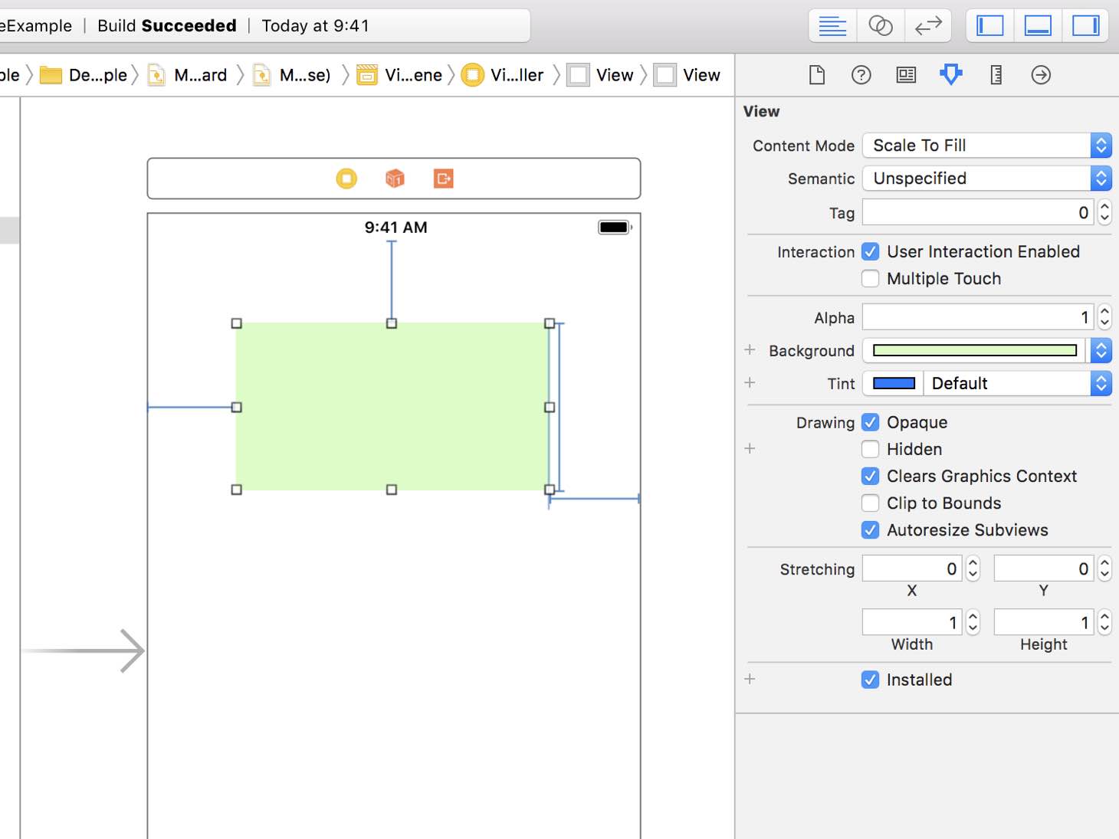Add a Hidden variation with plus

[x=750, y=448]
